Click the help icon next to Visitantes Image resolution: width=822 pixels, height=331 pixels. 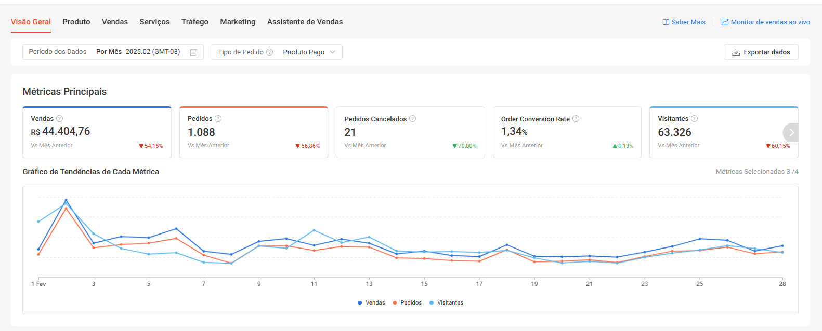[695, 119]
